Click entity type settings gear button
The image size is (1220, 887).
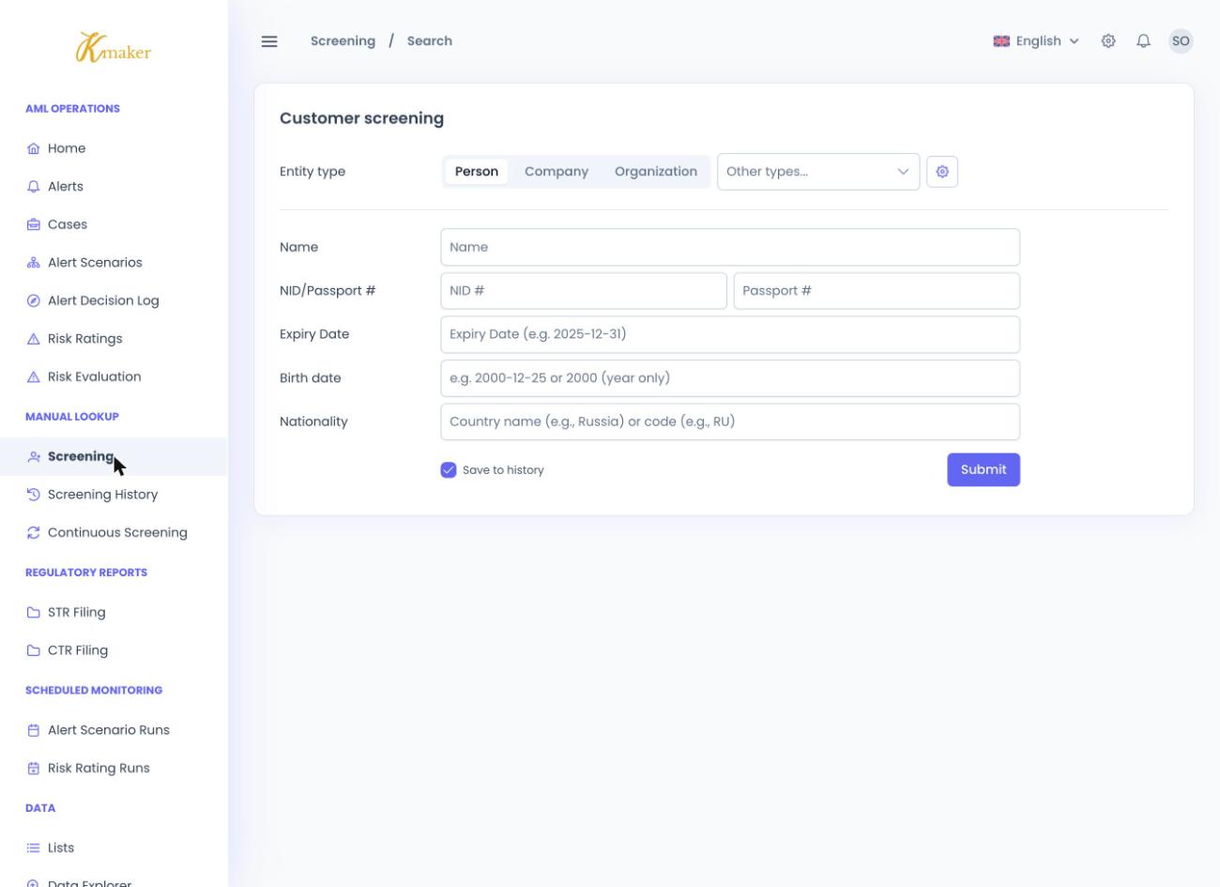click(942, 172)
